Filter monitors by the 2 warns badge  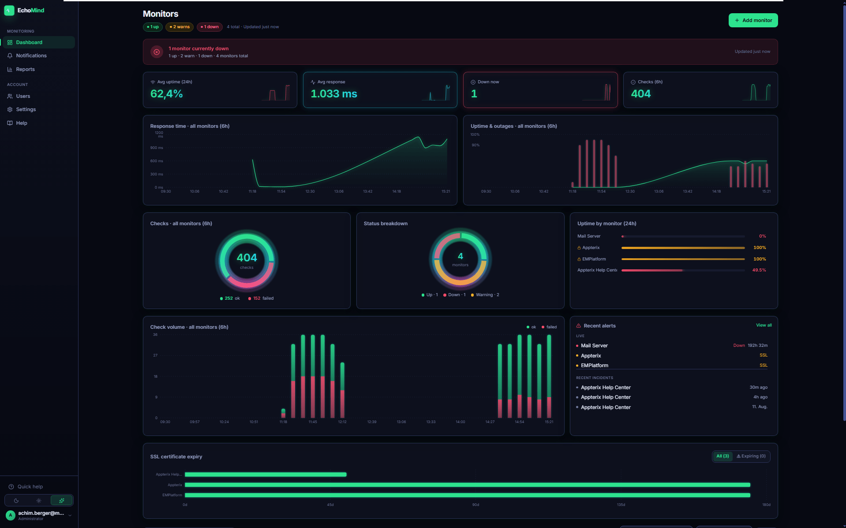pos(180,27)
